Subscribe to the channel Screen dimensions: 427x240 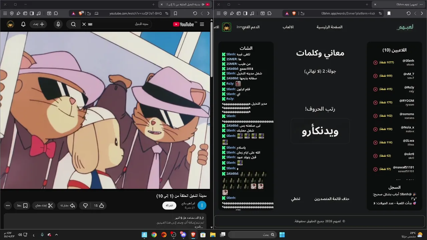point(169,206)
